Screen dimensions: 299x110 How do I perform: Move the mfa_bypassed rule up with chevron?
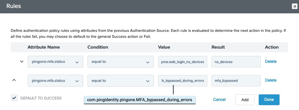tap(14, 80)
